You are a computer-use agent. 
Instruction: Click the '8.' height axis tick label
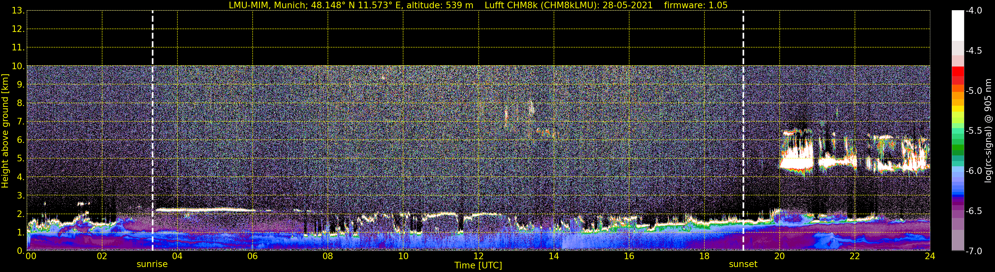pyautogui.click(x=21, y=103)
